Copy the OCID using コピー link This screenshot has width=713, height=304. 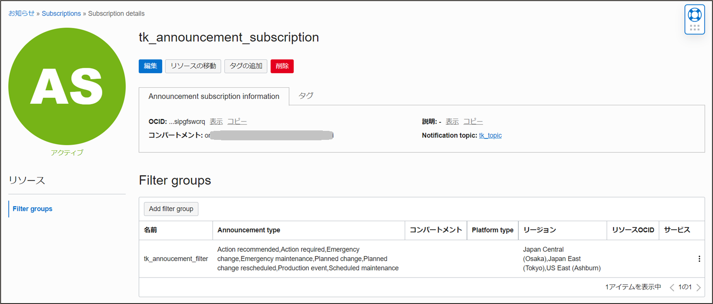(x=237, y=121)
